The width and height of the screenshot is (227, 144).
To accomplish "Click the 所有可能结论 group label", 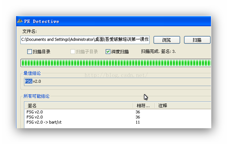I will 36,96.
